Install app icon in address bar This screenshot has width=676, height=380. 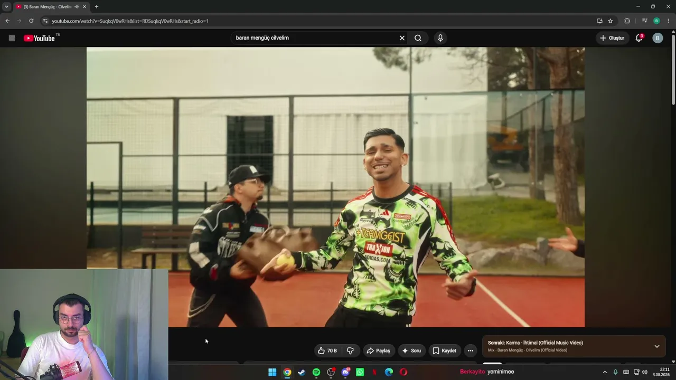[599, 21]
